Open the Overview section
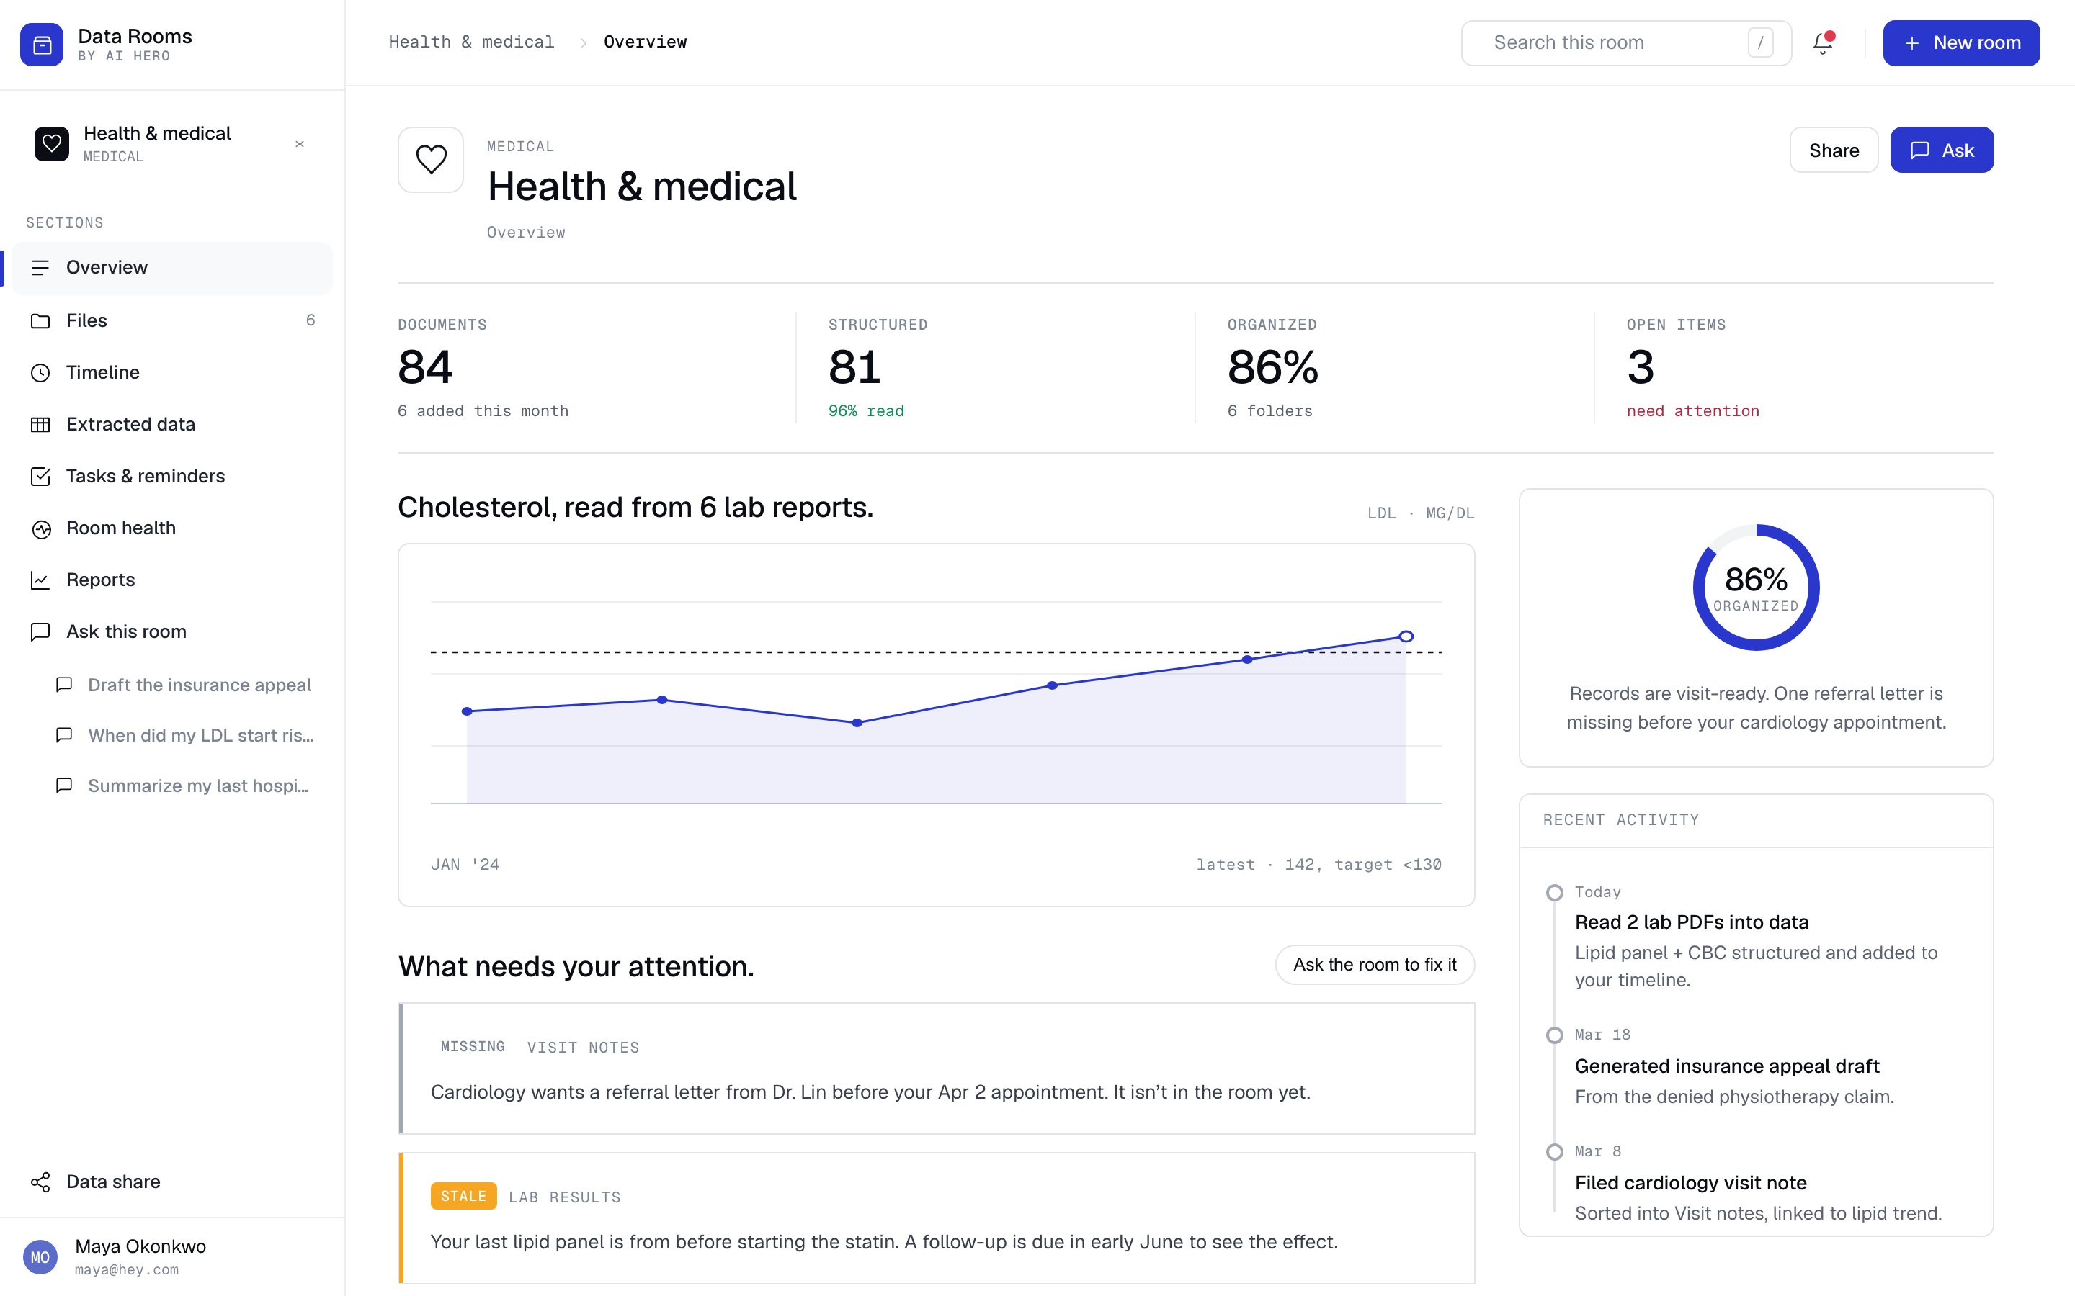Image resolution: width=2075 pixels, height=1296 pixels. pyautogui.click(x=171, y=267)
